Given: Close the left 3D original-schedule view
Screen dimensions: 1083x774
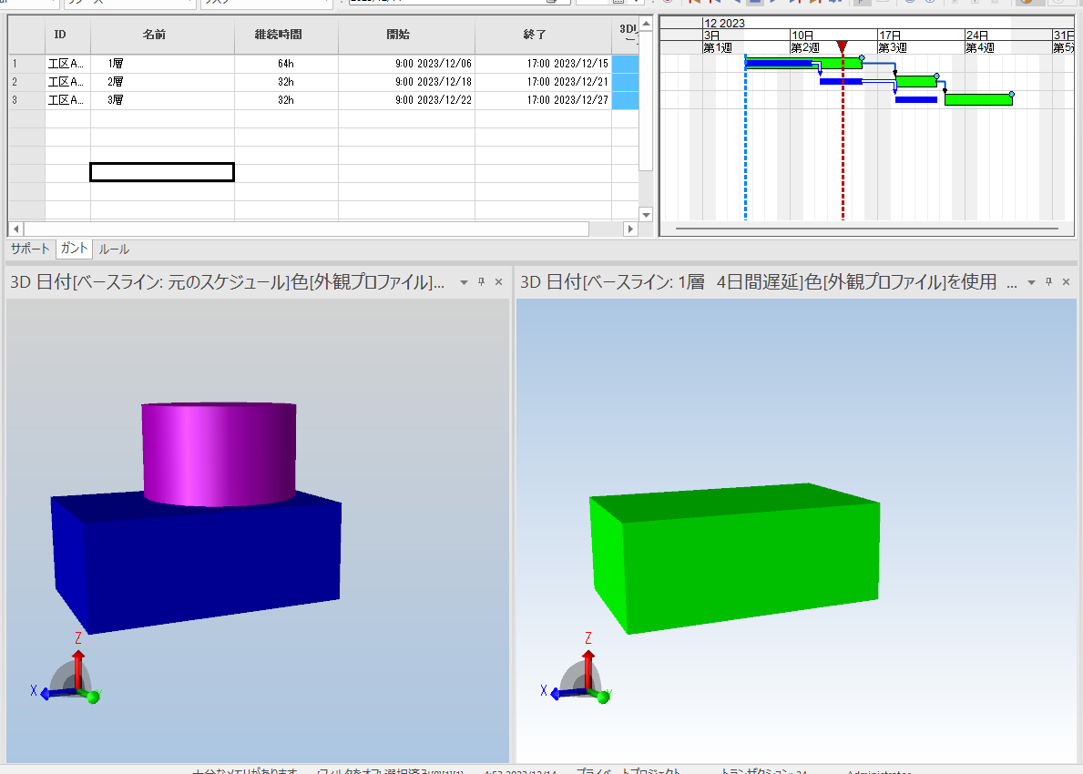Looking at the screenshot, I should pyautogui.click(x=498, y=281).
